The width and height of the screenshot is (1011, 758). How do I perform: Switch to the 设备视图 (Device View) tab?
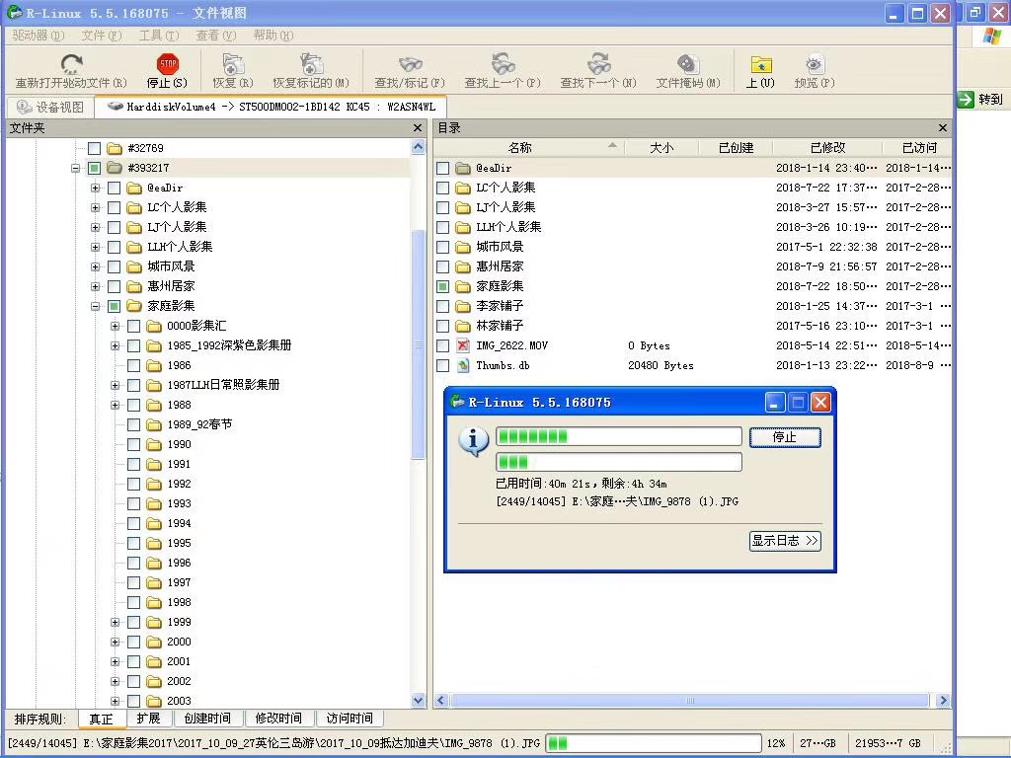tap(50, 107)
